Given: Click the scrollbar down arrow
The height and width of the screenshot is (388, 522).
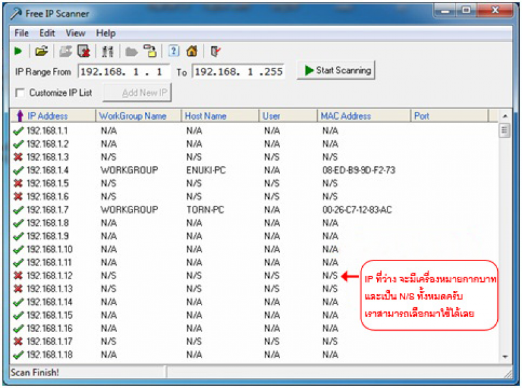Looking at the screenshot, I should (505, 357).
